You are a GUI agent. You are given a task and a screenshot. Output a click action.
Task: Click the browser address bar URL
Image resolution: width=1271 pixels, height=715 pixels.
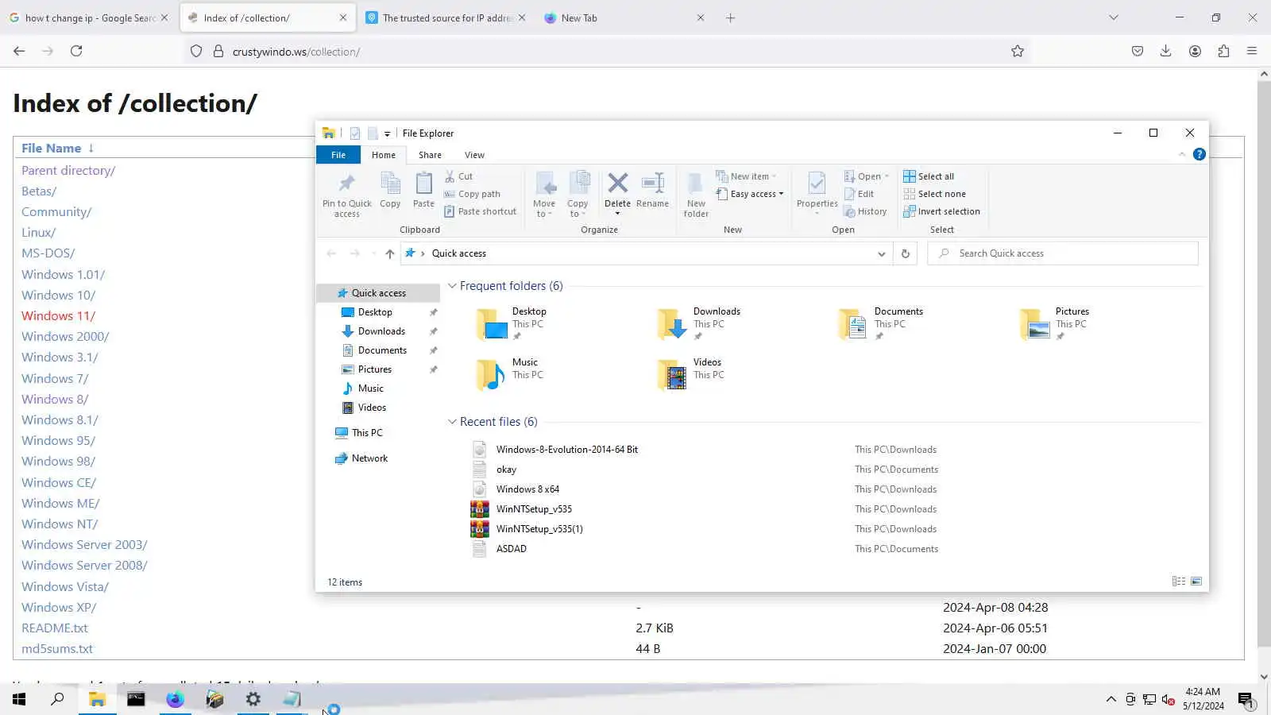coord(296,52)
